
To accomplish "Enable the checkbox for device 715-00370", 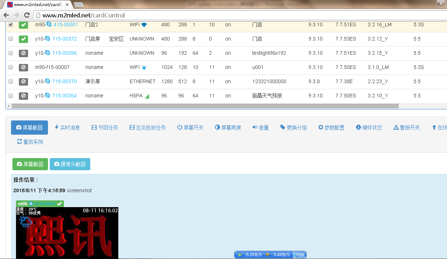I will [11, 82].
